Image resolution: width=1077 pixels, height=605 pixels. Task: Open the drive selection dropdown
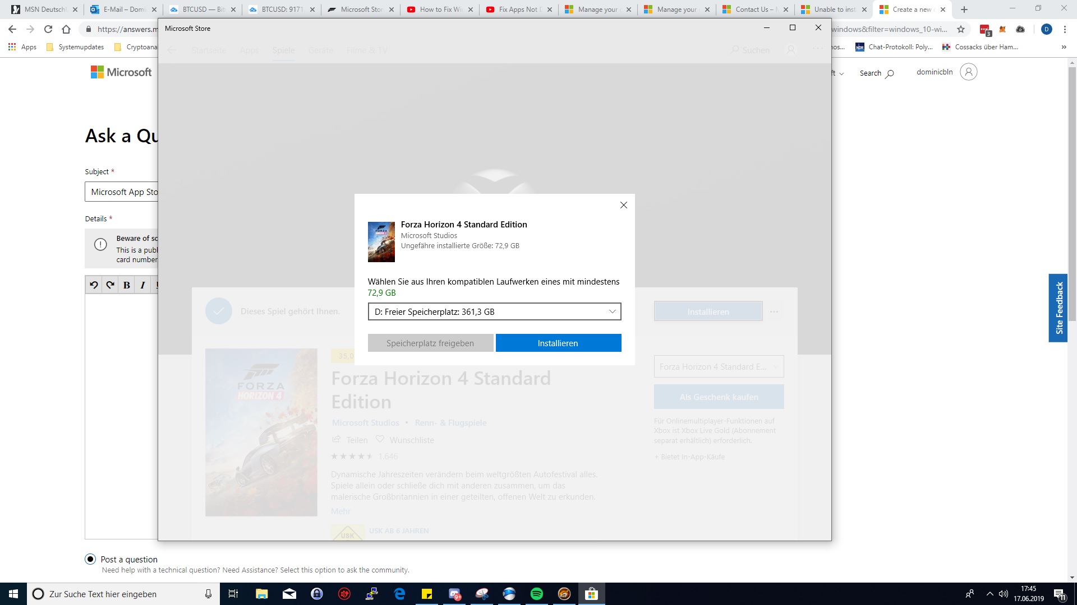(494, 311)
